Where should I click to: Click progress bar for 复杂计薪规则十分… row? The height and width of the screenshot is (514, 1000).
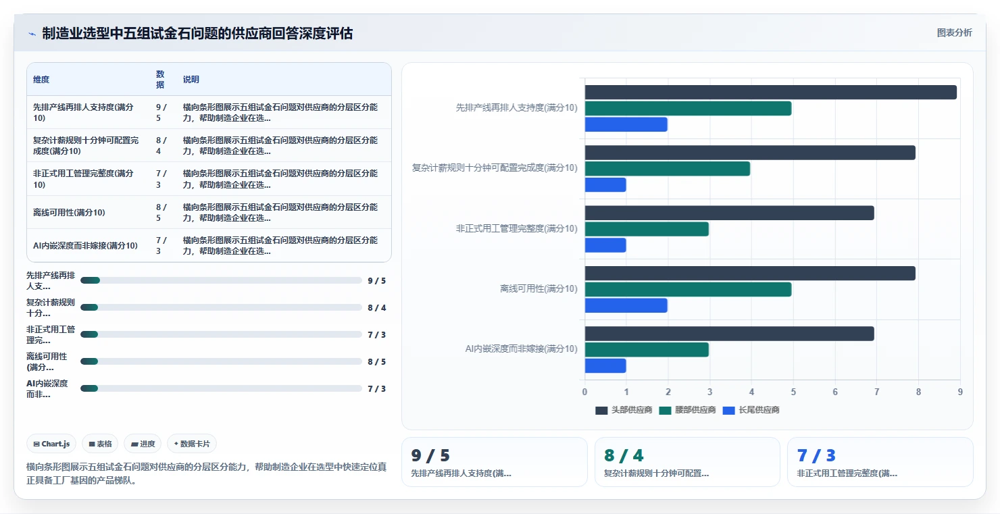click(x=221, y=307)
